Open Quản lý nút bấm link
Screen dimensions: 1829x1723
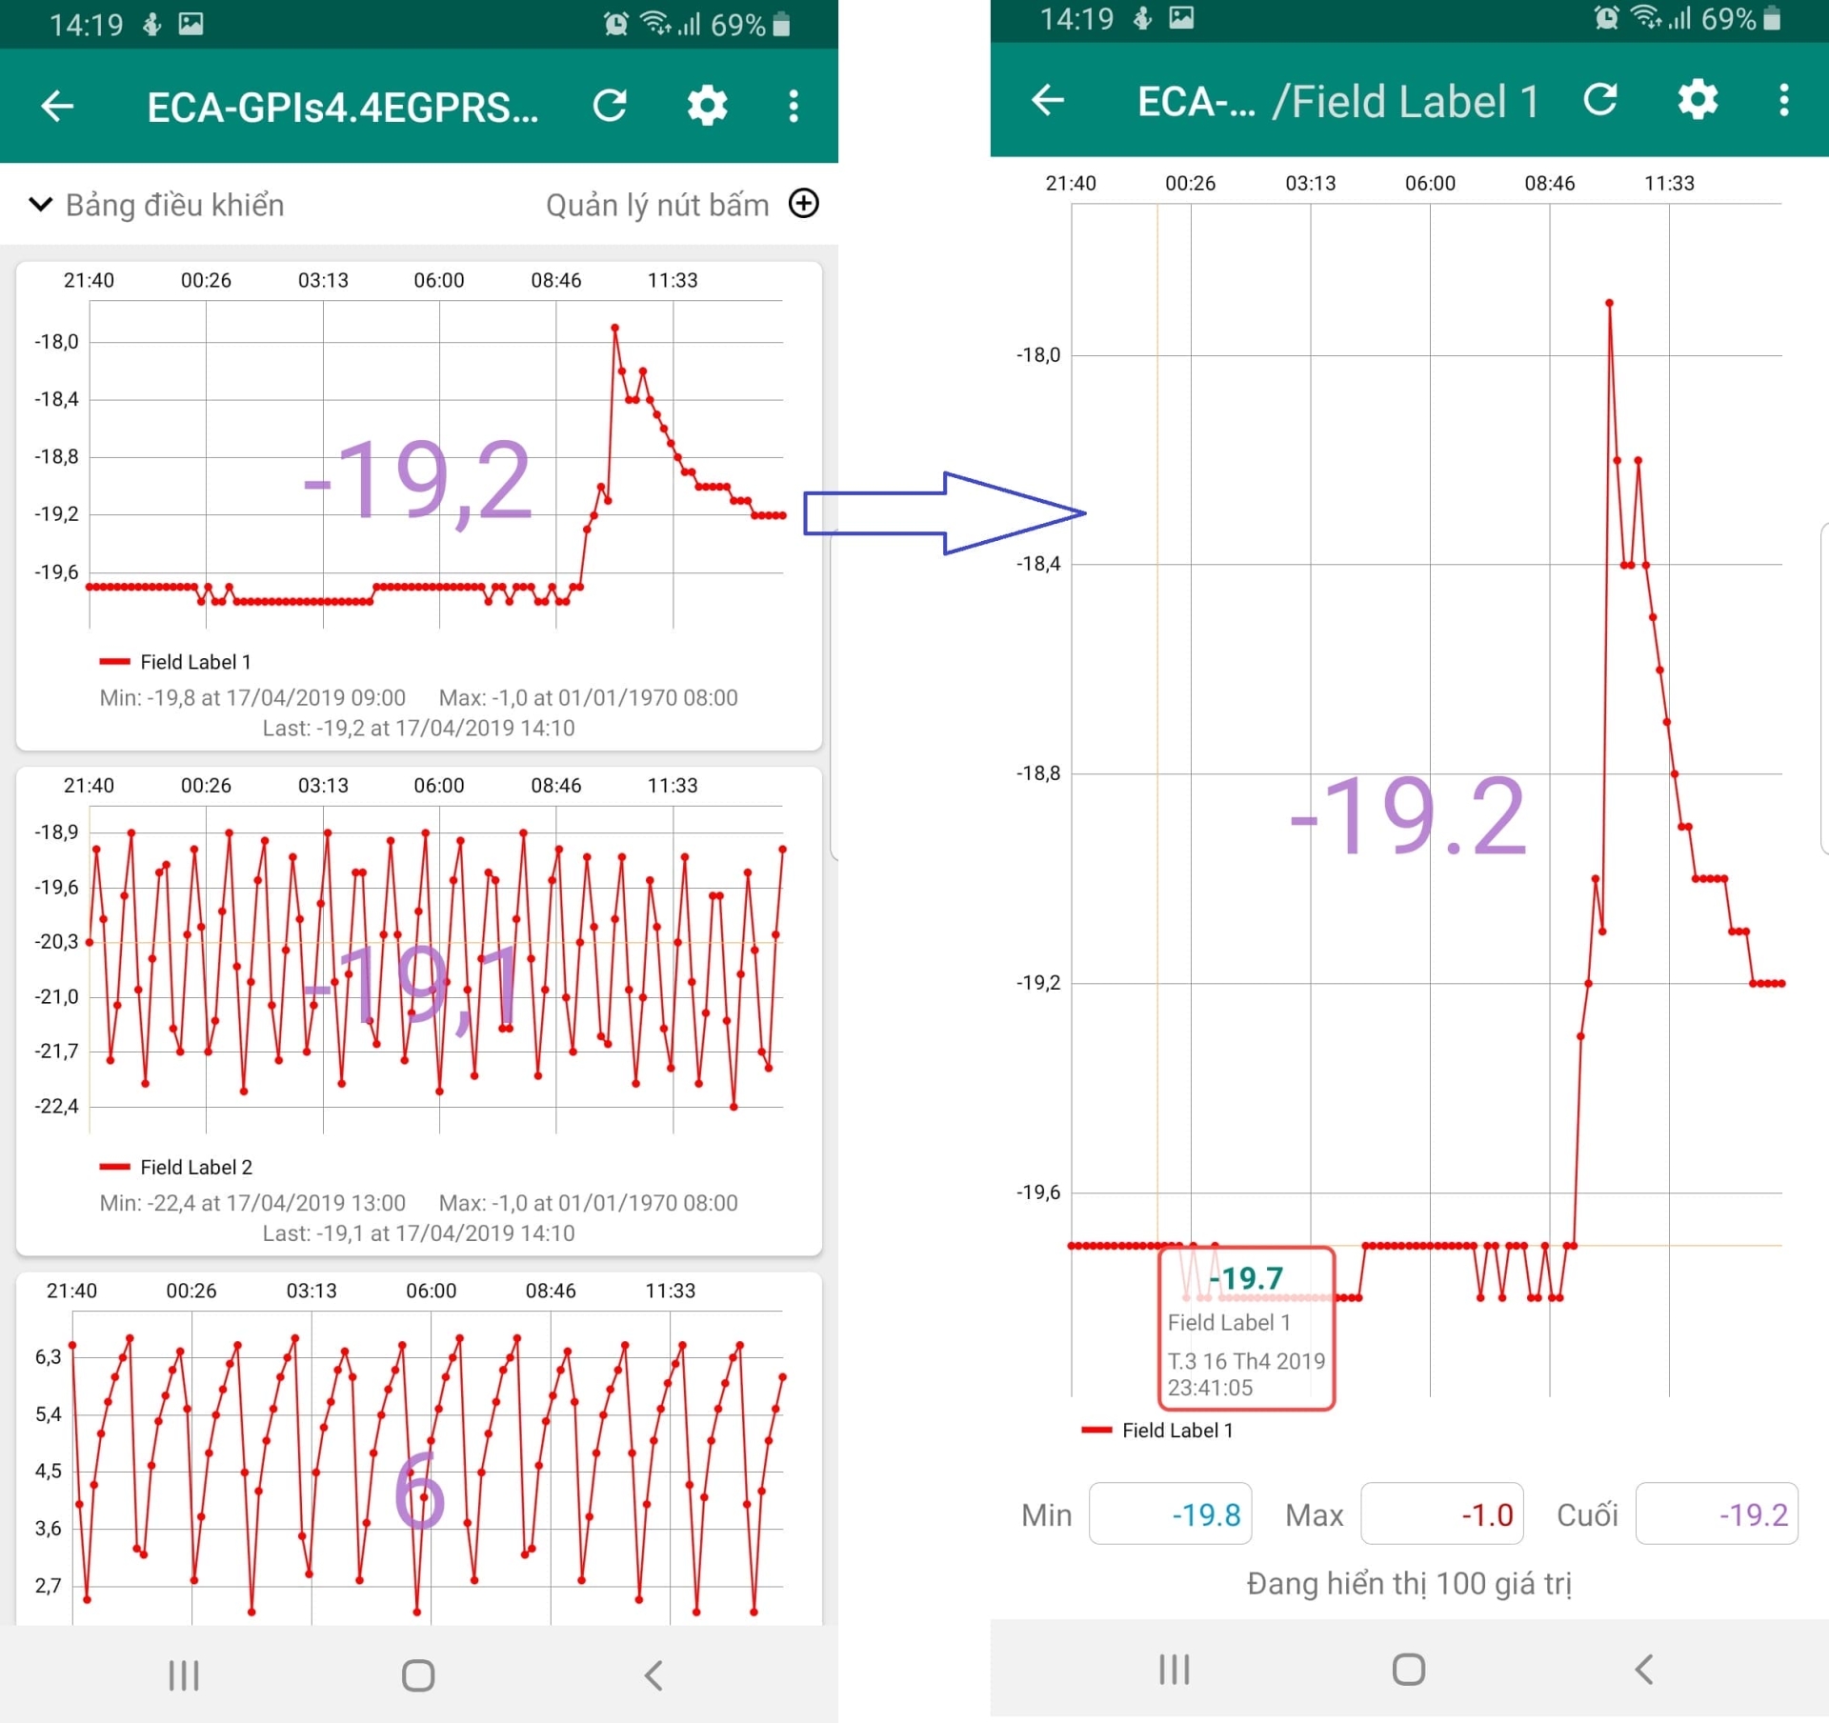coord(657,205)
